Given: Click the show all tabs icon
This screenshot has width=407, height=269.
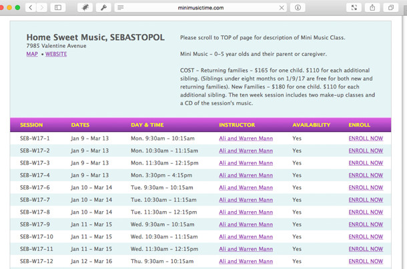Looking at the screenshot, I should point(390,7).
